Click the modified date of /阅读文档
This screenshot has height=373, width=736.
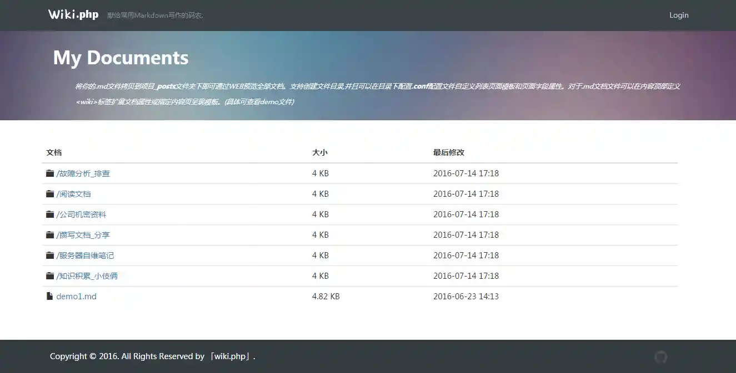tap(466, 194)
